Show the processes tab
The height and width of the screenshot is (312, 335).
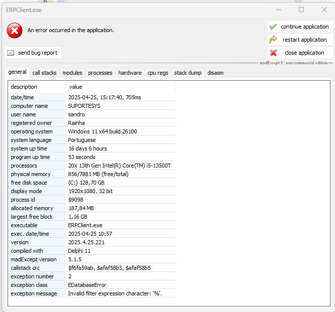(100, 73)
